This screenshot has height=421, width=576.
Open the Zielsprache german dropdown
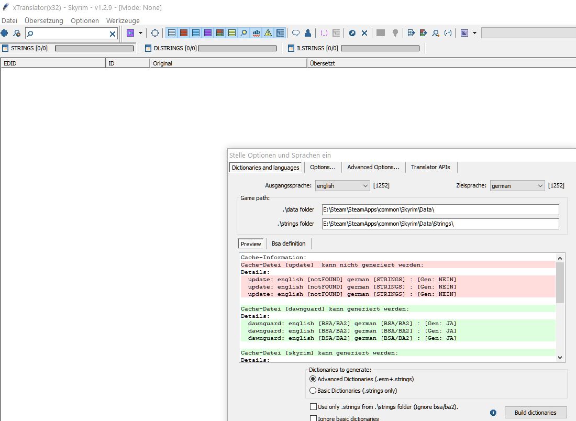coord(517,186)
